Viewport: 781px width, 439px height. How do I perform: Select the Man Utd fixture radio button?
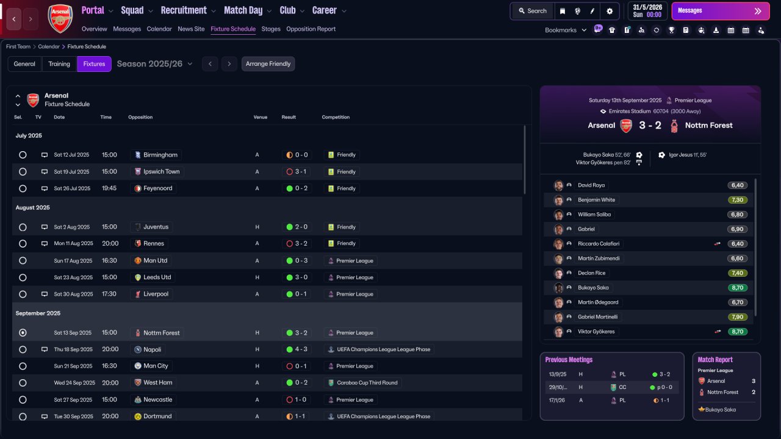[23, 260]
